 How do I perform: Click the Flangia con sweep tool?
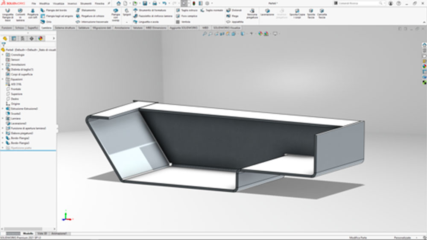point(116,15)
